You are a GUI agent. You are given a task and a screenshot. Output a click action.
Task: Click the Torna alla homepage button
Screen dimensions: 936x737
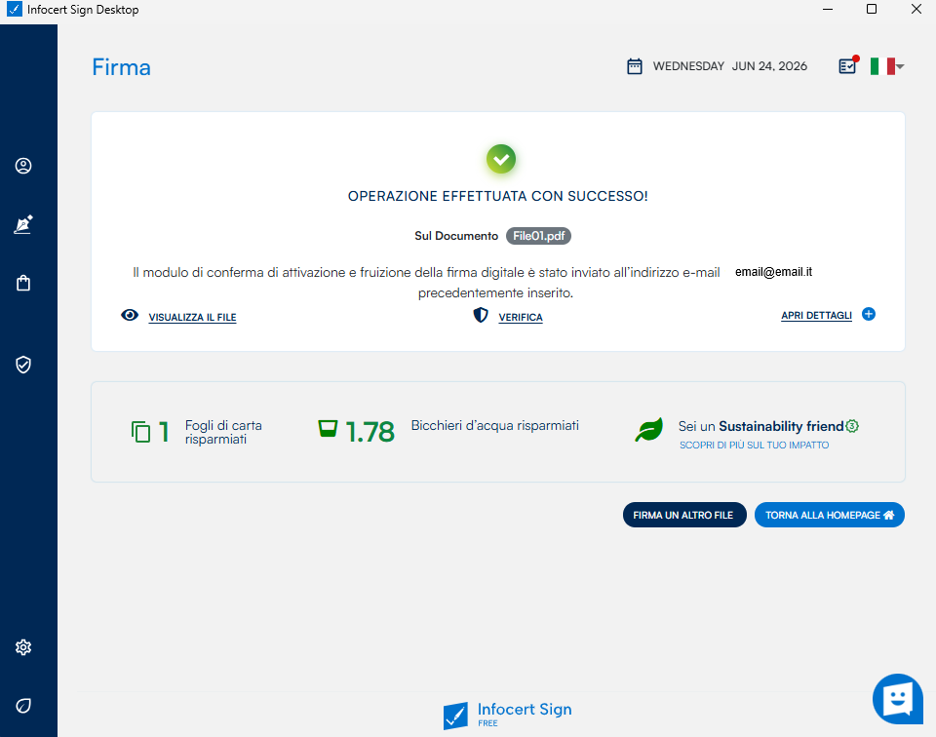click(x=829, y=515)
